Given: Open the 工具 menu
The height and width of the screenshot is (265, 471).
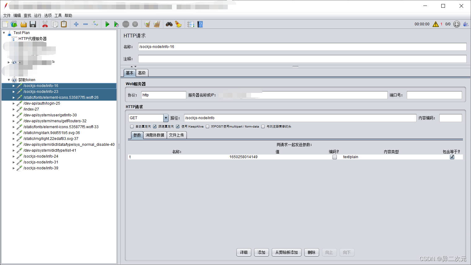Looking at the screenshot, I should pos(58,15).
